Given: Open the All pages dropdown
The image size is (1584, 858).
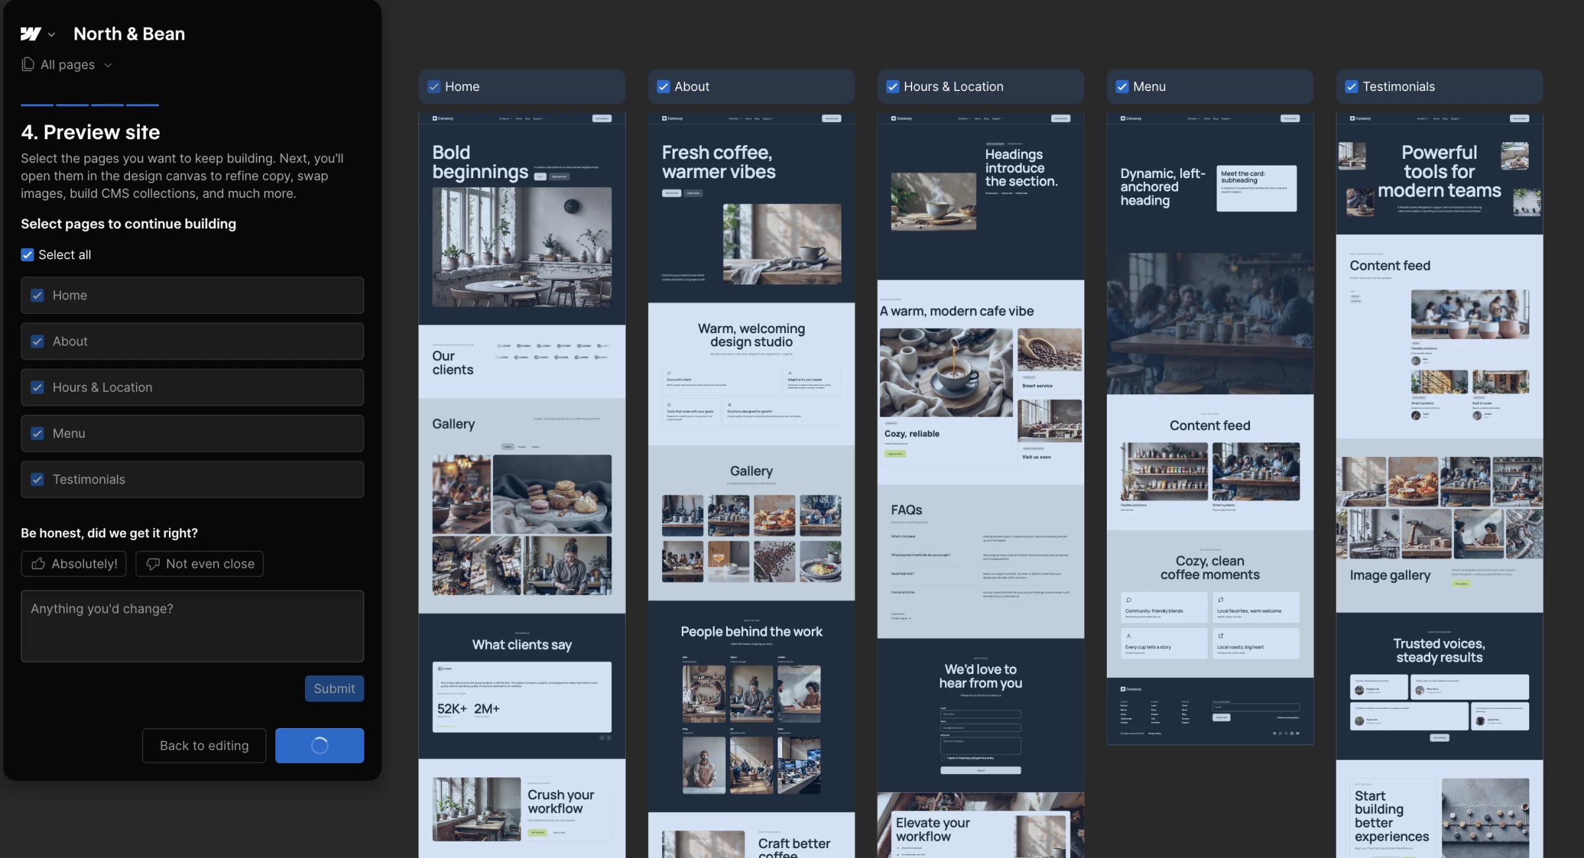Looking at the screenshot, I should point(67,65).
